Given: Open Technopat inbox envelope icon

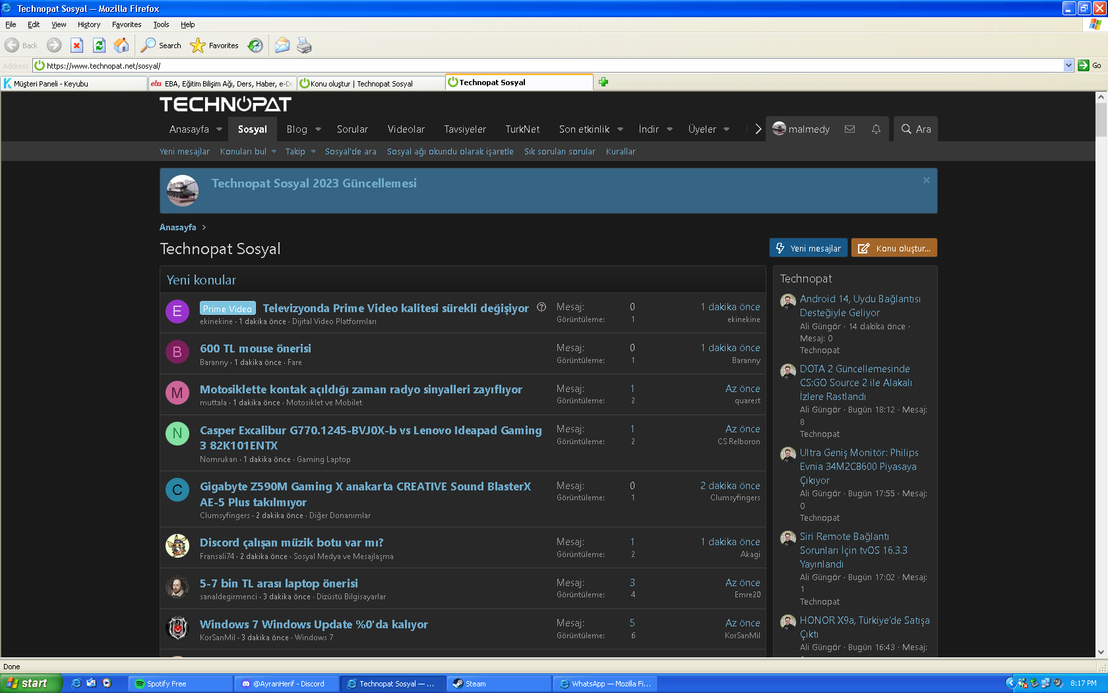Looking at the screenshot, I should [x=849, y=129].
